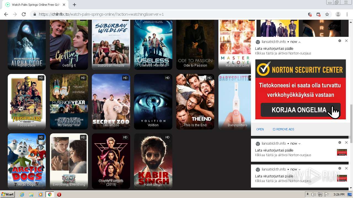Open the volume control in system tray

click(314, 194)
